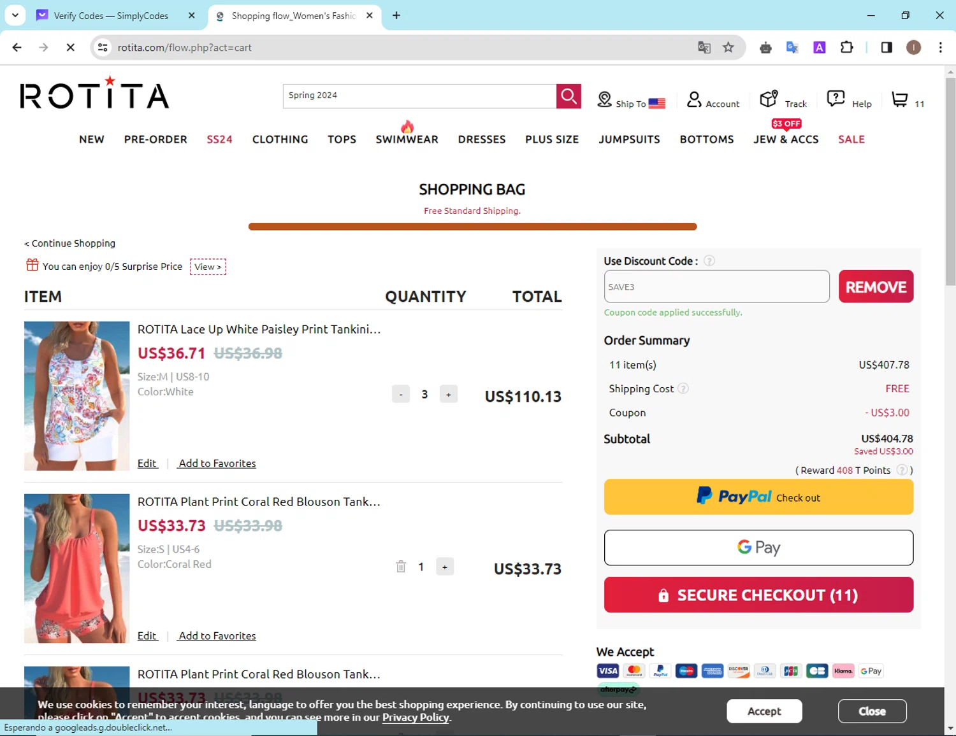Open the Ship To country selector

[x=632, y=101]
